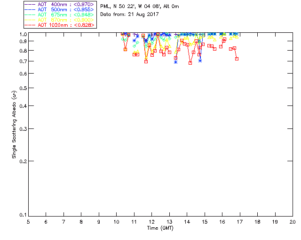Select the AOT 870nm legend entry

60,20
